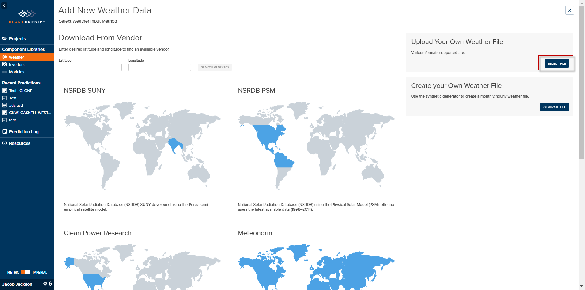Screen dimensions: 585x290
Task: Click the METRIC units label
Action: [x=13, y=272]
